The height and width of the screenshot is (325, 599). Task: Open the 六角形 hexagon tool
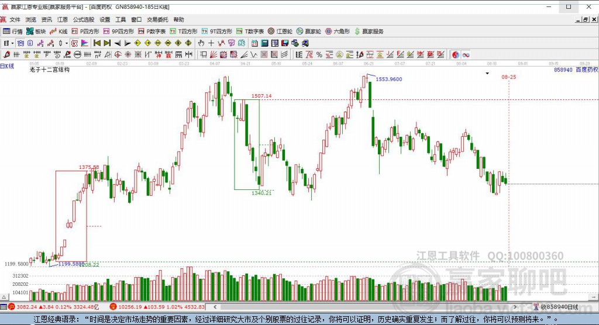[338, 32]
